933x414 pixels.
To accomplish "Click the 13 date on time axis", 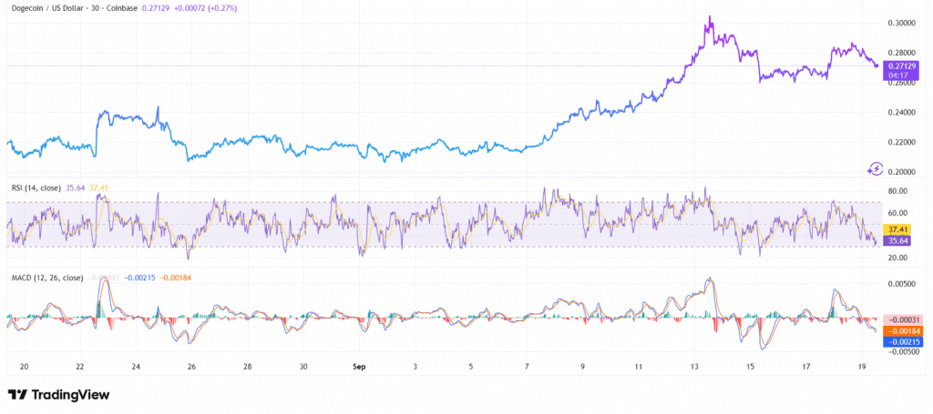I will [x=694, y=367].
